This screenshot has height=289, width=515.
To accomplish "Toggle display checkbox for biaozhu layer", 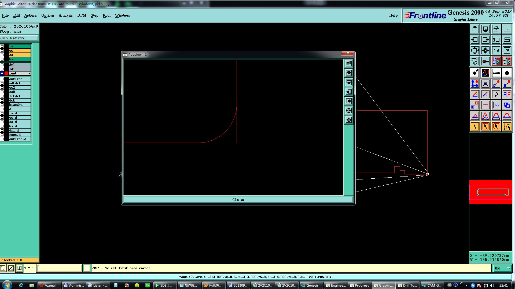I will coord(2,105).
